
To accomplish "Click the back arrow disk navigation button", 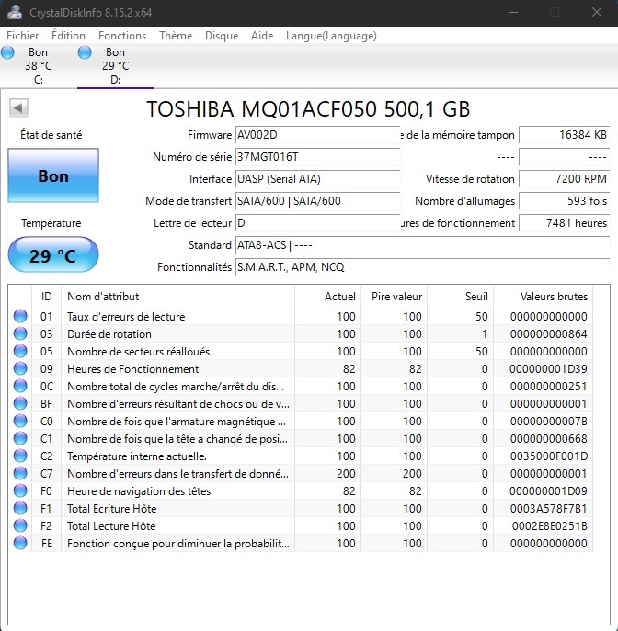I will pyautogui.click(x=17, y=108).
